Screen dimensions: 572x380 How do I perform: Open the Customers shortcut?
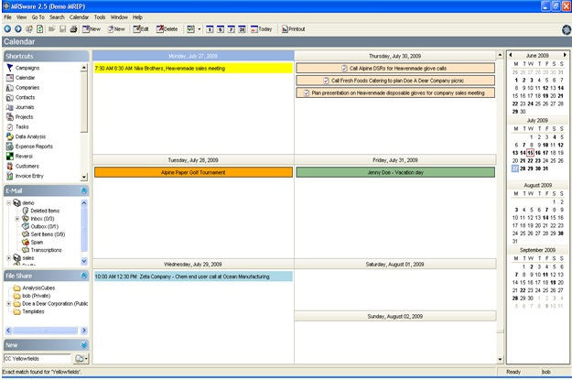(x=23, y=166)
